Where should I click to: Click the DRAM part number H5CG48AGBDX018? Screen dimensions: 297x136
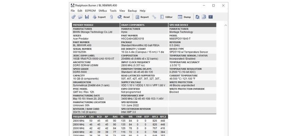pyautogui.click(x=132, y=39)
